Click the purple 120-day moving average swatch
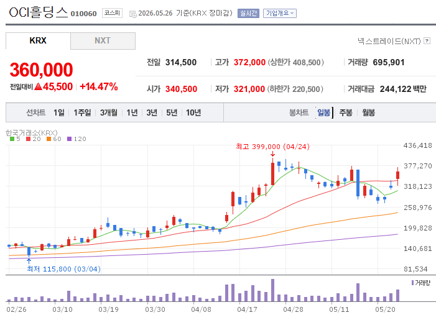Viewport: 436px width, 315px height. [69, 139]
